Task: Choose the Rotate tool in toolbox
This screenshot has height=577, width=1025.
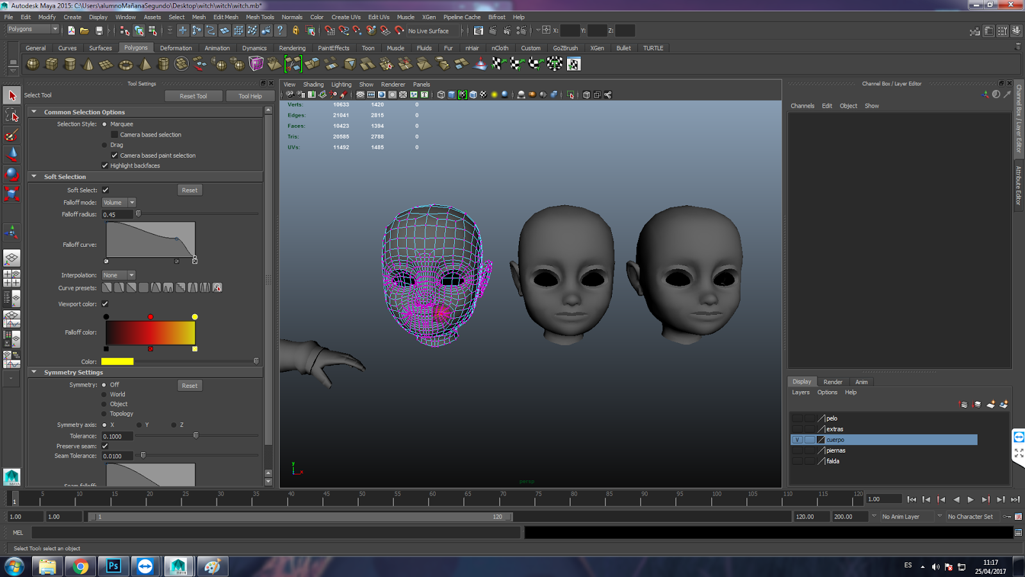Action: 12,174
